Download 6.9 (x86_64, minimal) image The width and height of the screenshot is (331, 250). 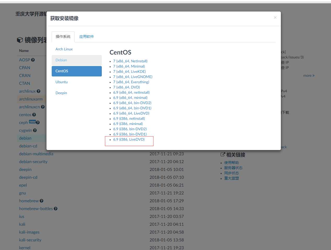[x=130, y=98]
